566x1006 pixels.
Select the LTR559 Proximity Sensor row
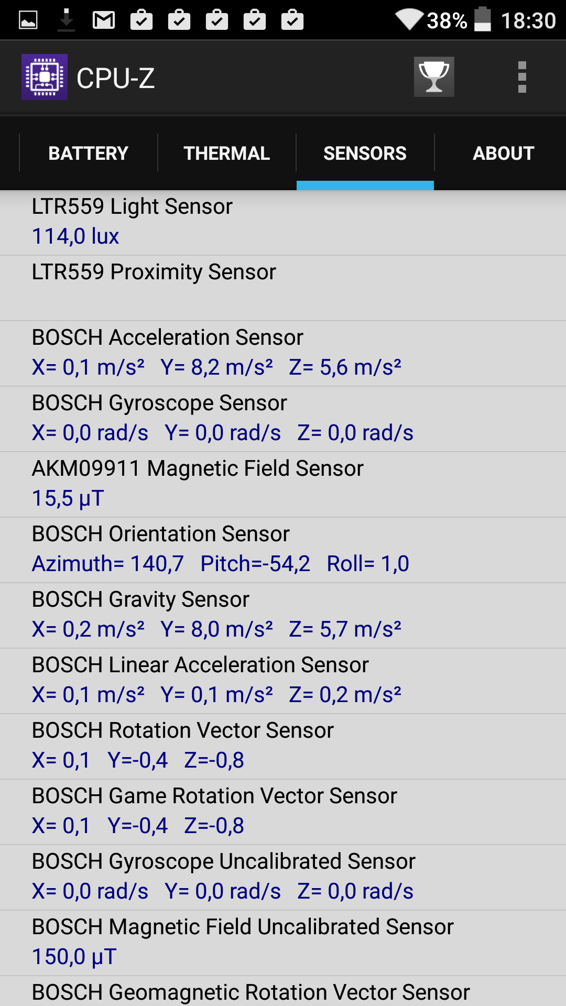point(283,288)
